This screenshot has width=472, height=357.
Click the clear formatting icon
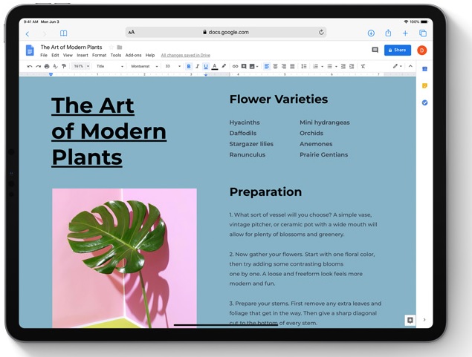[x=363, y=67]
